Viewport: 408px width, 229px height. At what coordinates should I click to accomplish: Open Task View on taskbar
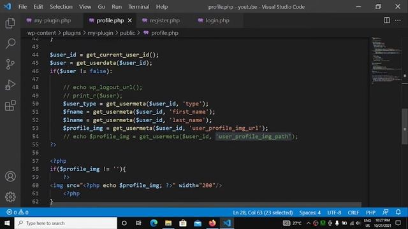pos(138,223)
